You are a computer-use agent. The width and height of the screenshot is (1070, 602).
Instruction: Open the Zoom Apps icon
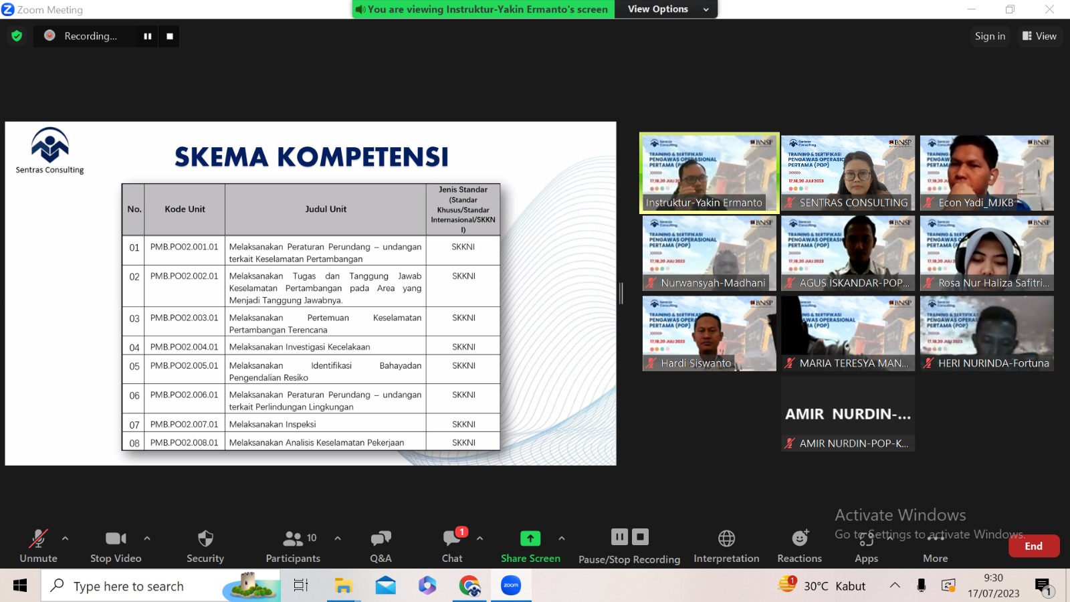(x=866, y=538)
